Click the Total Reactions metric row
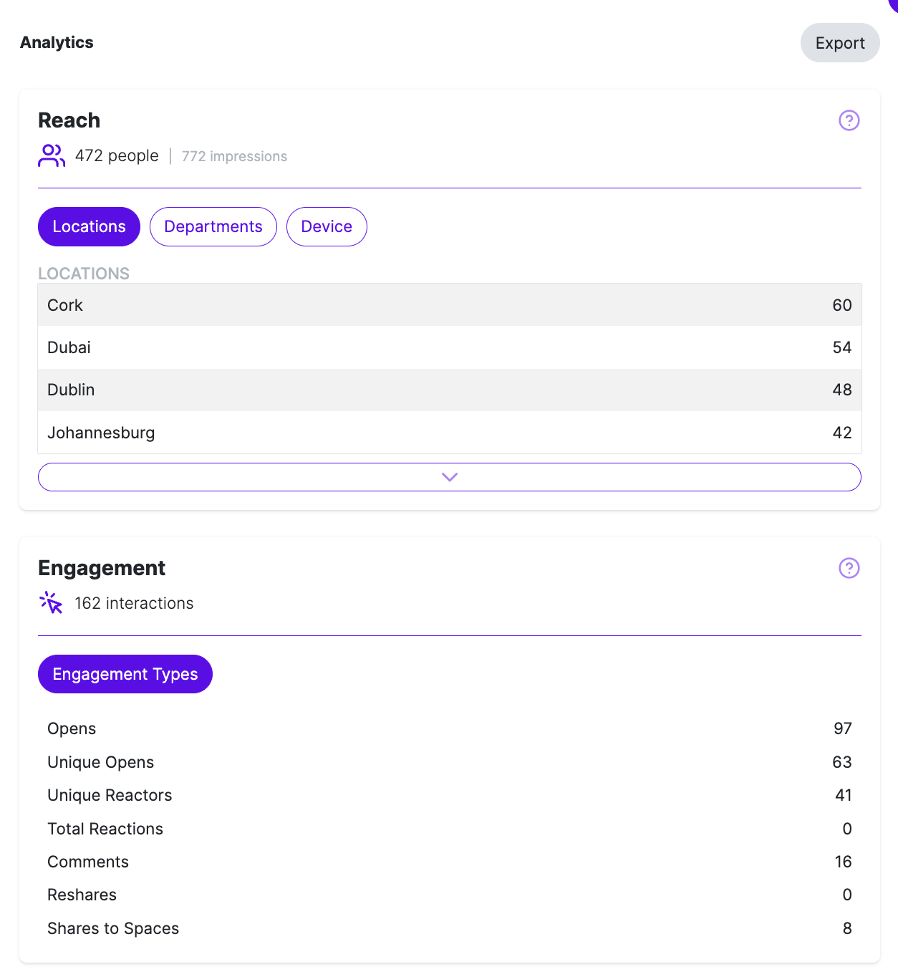This screenshot has height=977, width=898. (x=450, y=829)
